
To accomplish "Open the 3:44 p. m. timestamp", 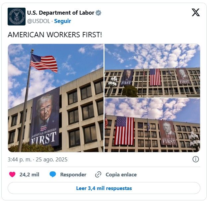I will [20, 159].
